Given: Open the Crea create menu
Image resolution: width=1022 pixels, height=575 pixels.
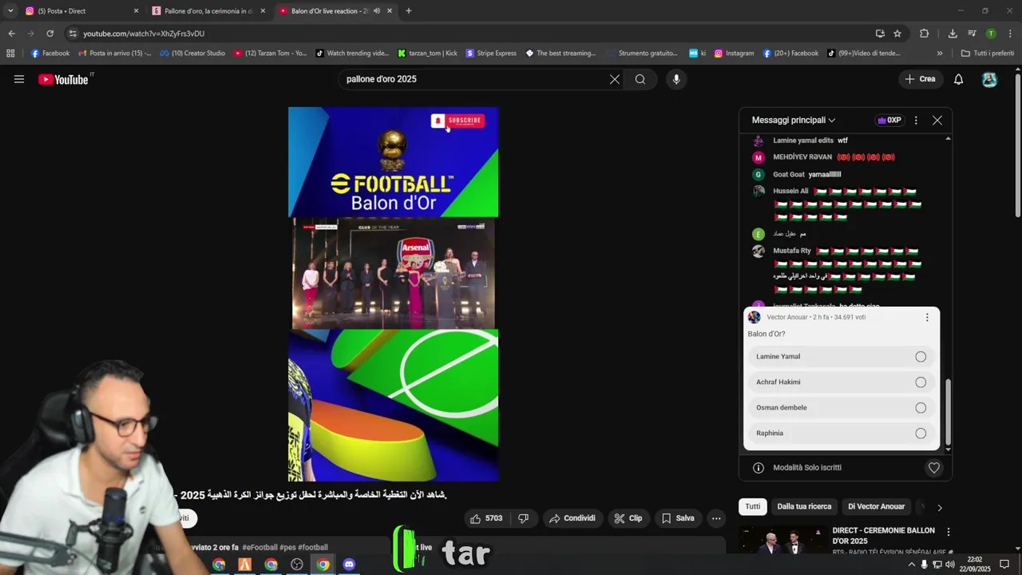Looking at the screenshot, I should tap(920, 79).
